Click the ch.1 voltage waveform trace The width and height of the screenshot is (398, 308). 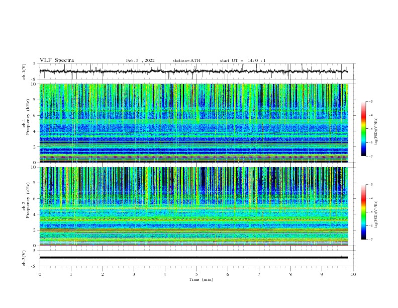[x=194, y=71]
